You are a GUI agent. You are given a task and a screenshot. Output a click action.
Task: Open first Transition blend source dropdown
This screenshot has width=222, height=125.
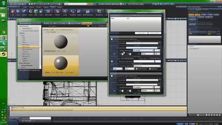point(143,50)
